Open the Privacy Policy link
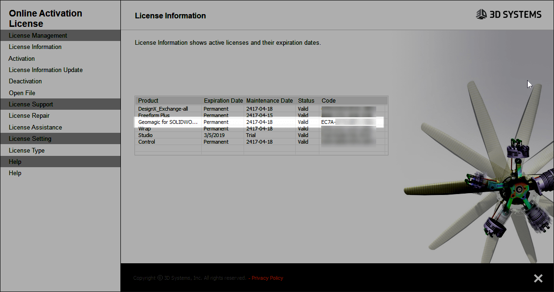The width and height of the screenshot is (554, 292). pyautogui.click(x=267, y=278)
